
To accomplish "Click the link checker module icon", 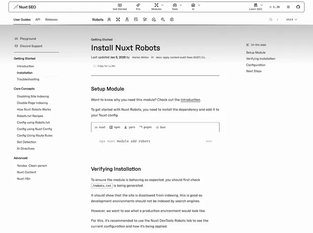I will pyautogui.click(x=154, y=20).
